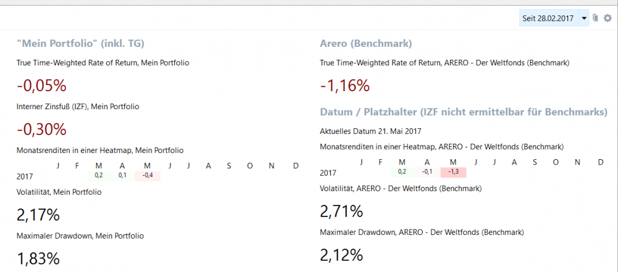Click Mein Portfolio's Maximaler Drawdown 1,83%
The image size is (618, 272).
coord(38,258)
